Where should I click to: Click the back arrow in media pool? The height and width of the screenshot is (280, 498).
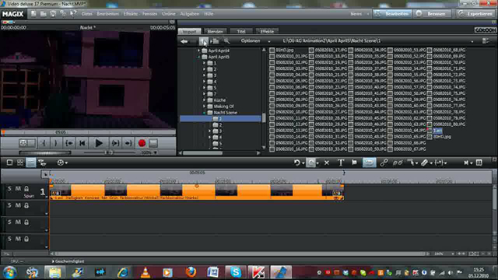click(184, 41)
